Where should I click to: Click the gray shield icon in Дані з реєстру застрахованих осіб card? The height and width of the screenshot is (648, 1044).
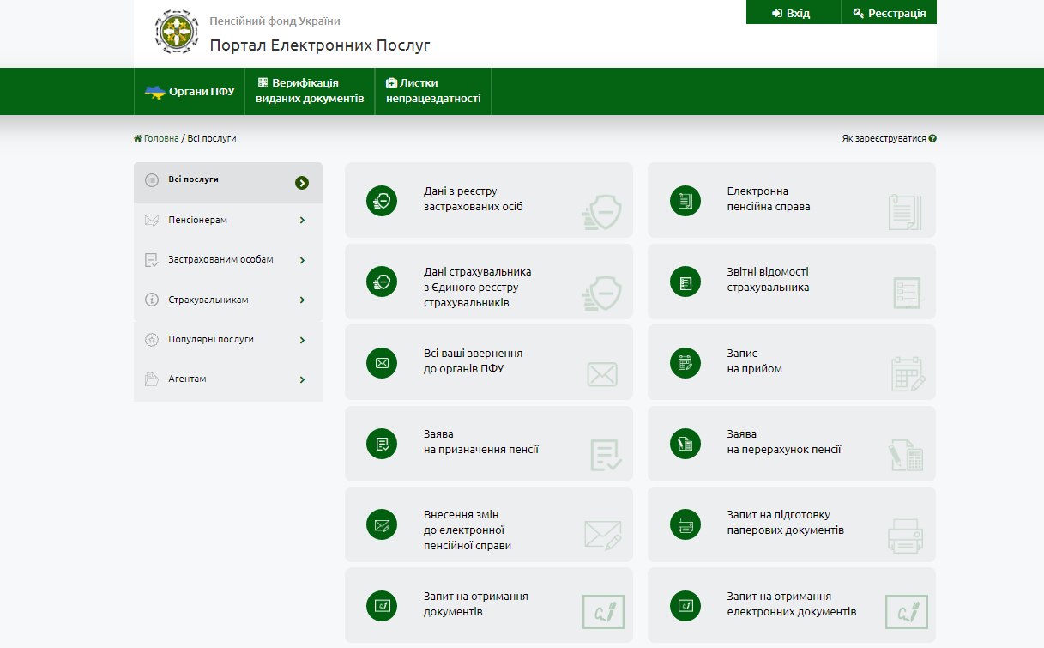coord(601,213)
